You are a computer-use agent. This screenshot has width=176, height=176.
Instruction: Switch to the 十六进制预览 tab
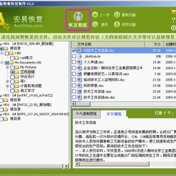click(x=87, y=114)
